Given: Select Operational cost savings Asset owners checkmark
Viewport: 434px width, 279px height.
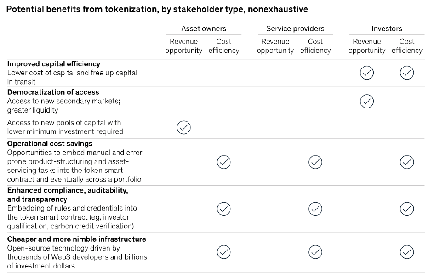Looking at the screenshot, I should pos(223,162).
